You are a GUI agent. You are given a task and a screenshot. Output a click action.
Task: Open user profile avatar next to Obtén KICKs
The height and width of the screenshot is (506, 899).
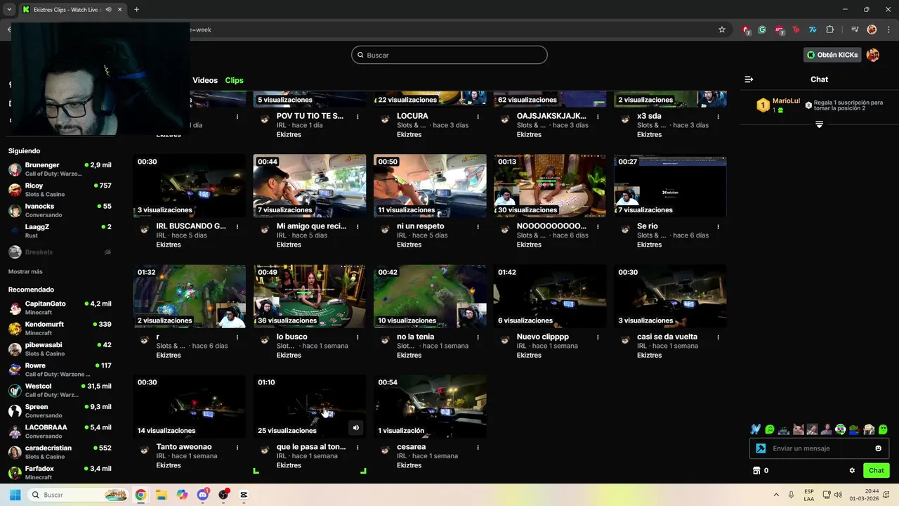pos(873,55)
